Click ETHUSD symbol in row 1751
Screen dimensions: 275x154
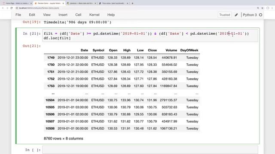pos(98,72)
